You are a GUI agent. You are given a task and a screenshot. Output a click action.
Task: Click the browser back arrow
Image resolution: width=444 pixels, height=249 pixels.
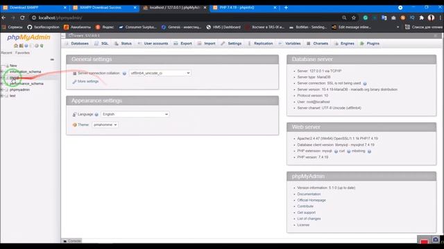(x=3, y=17)
